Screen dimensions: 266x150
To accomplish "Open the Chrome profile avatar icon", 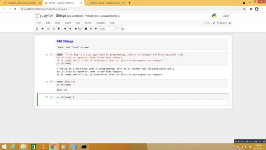I will tap(257, 9).
